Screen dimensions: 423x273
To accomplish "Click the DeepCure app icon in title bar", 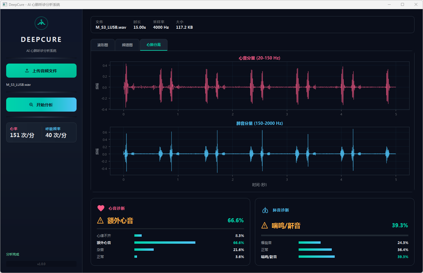I will point(5,4).
